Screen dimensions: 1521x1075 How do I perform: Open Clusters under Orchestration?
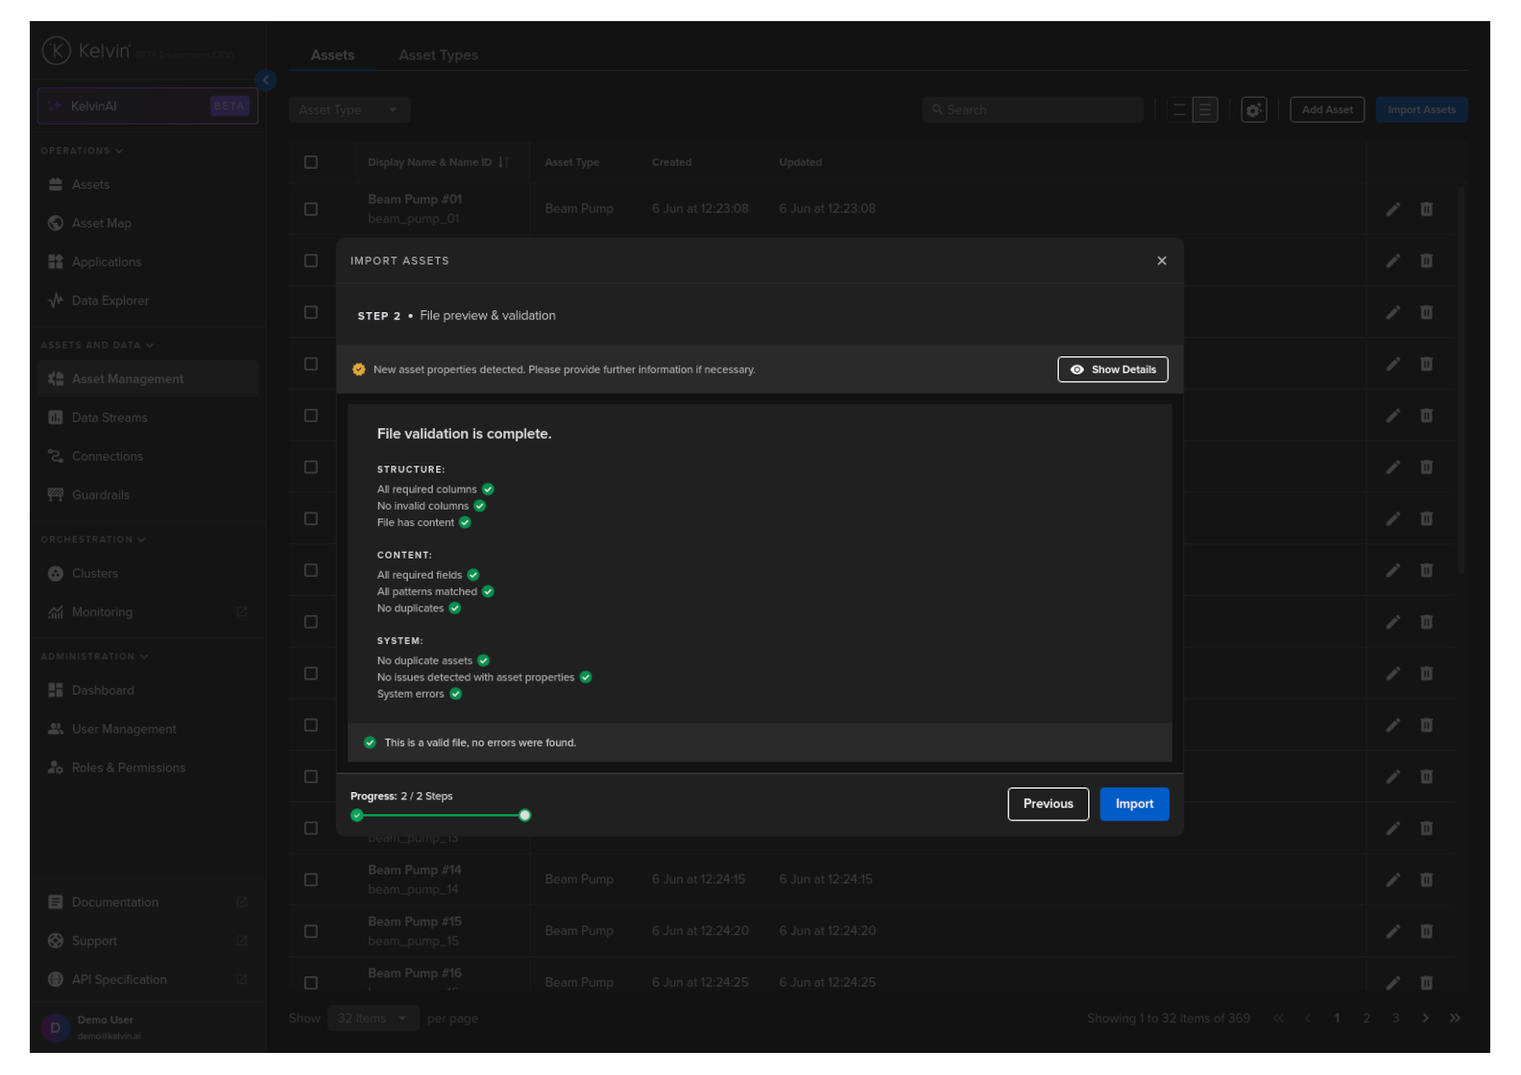(x=94, y=574)
